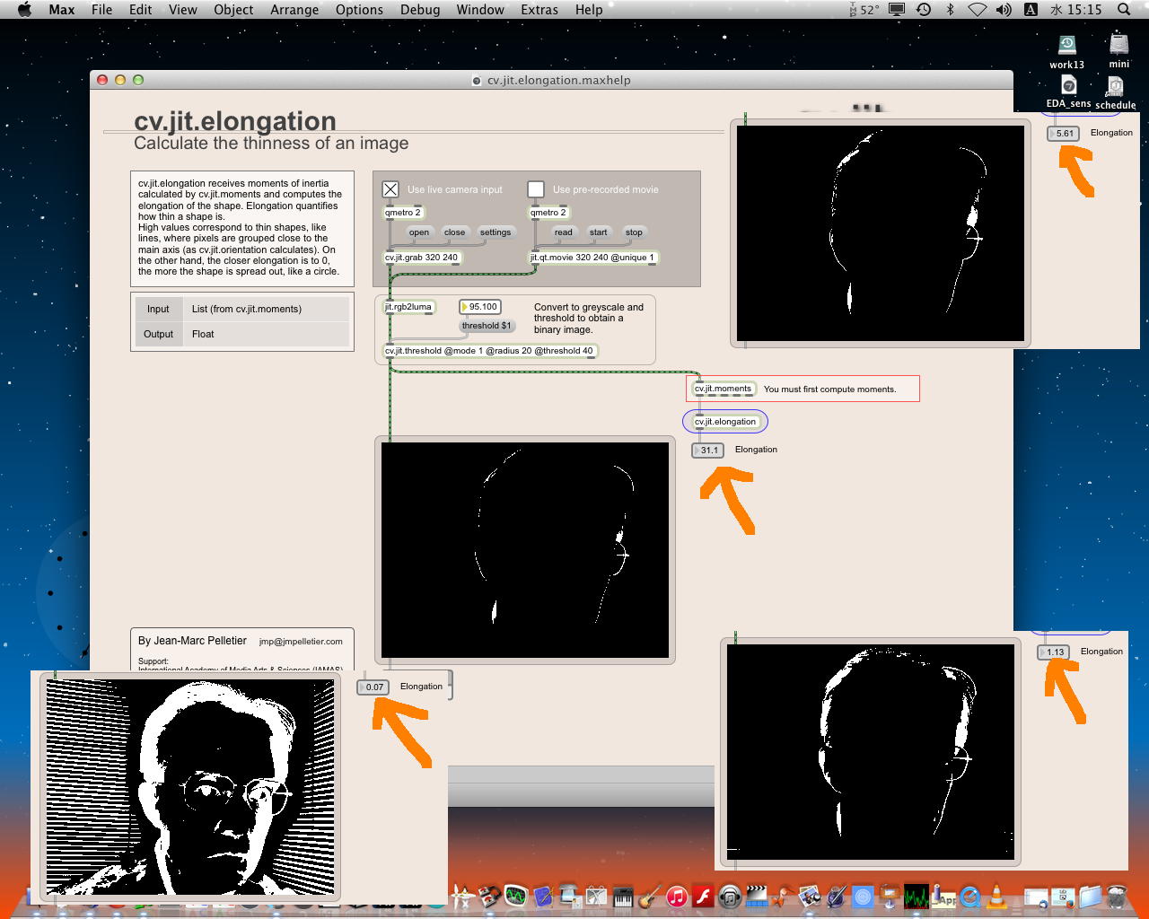Open the mini hard drive icon
This screenshot has height=919, width=1149.
[x=1118, y=47]
